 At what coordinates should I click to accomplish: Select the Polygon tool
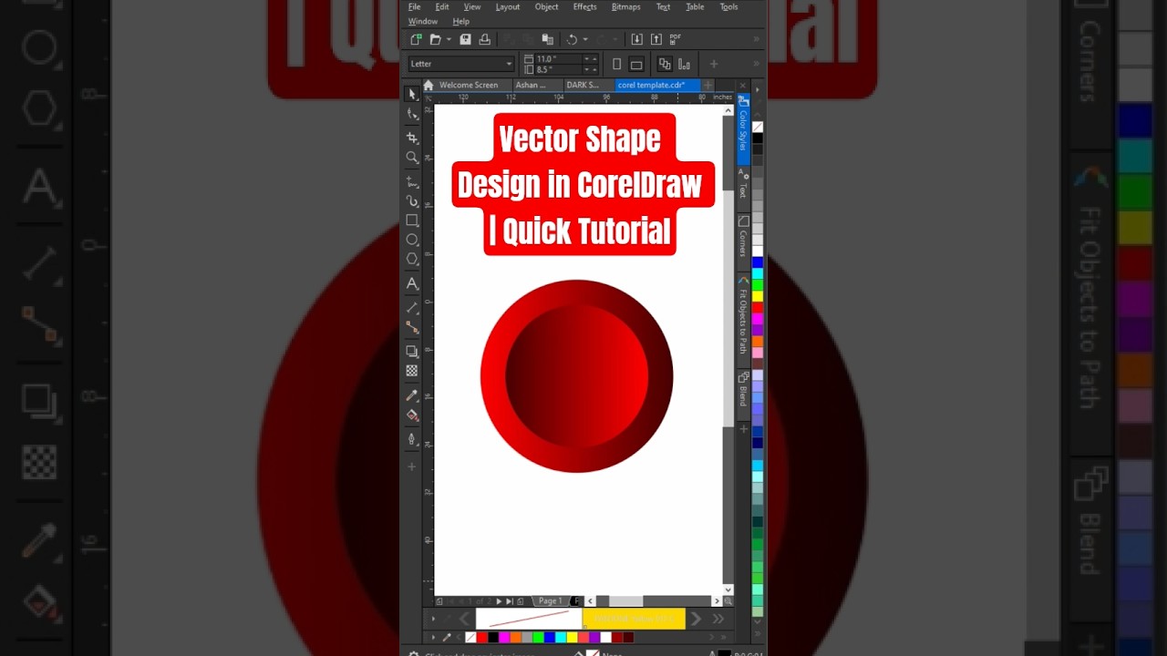click(412, 259)
